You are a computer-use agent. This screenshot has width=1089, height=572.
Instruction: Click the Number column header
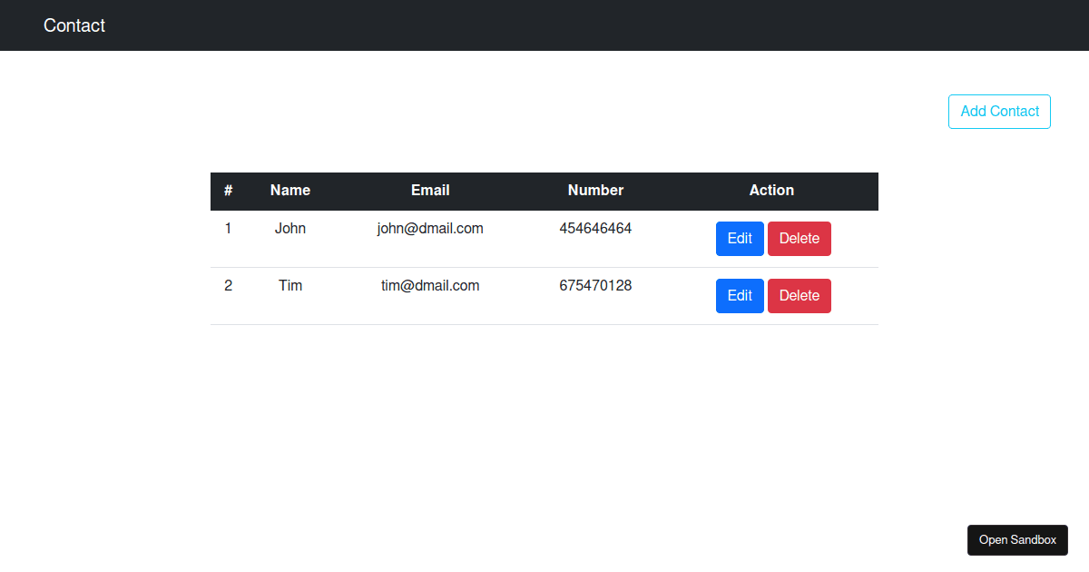coord(595,191)
